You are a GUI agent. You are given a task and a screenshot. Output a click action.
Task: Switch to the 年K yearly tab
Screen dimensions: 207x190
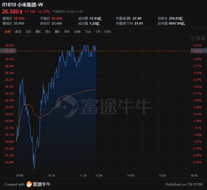click(67, 32)
